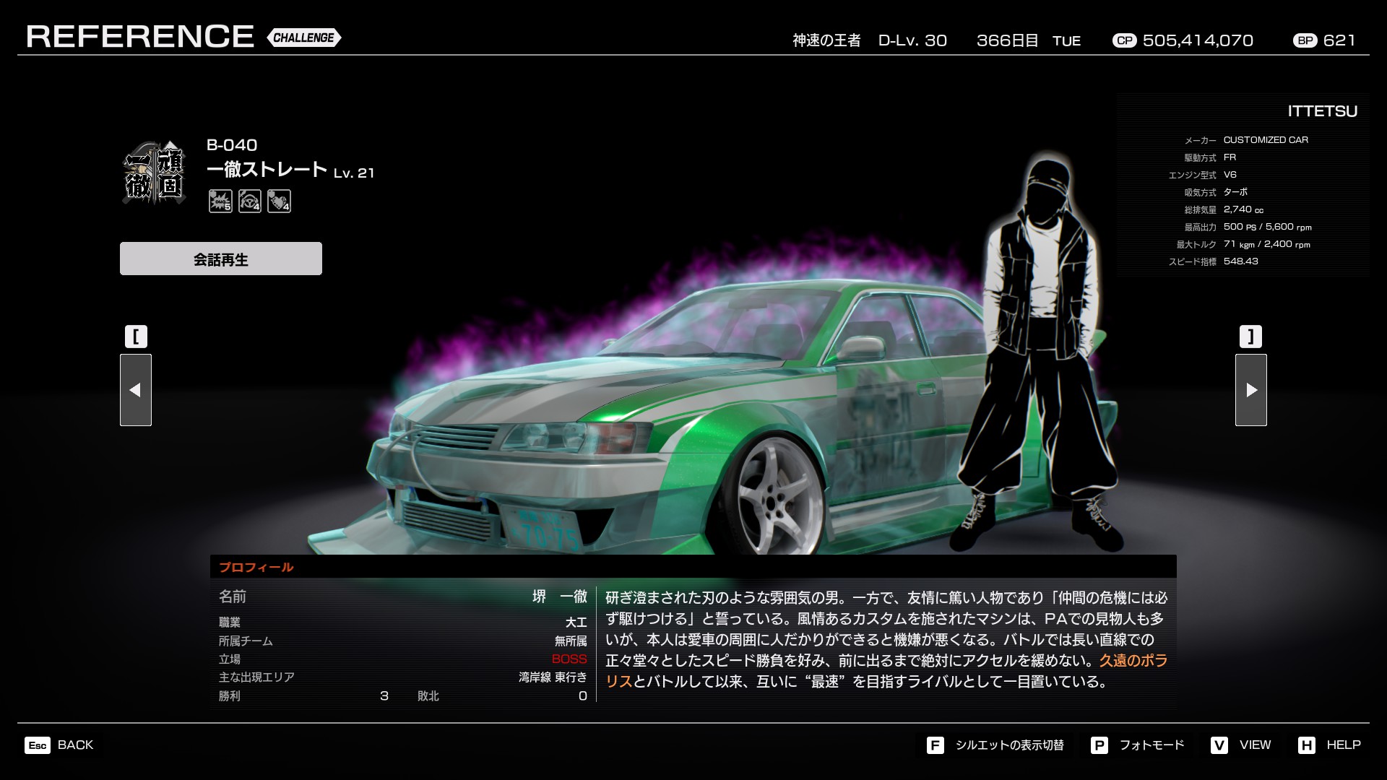Click the CHALLENGE badge next to REFERENCE
The image size is (1387, 780).
click(303, 38)
